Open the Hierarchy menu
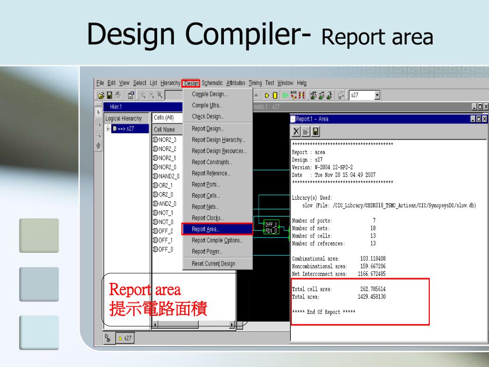Viewport: 489px width, 367px height. pyautogui.click(x=170, y=83)
